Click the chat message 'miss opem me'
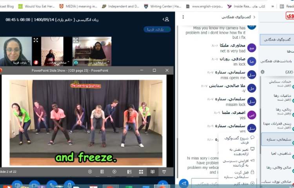The image size is (294, 188). [233, 78]
